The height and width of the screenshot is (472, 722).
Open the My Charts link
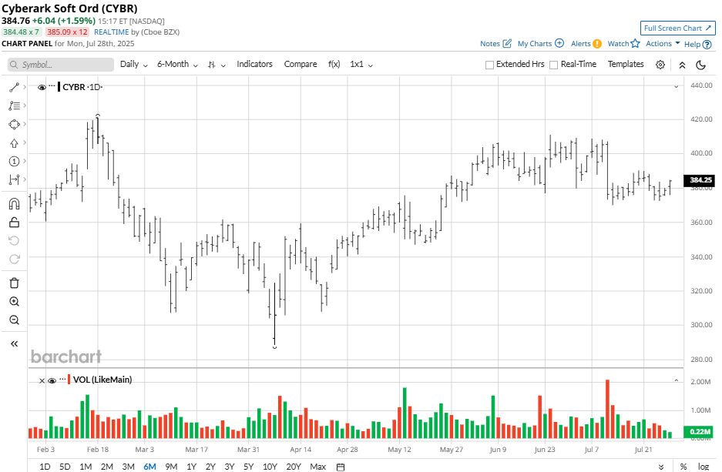click(535, 44)
